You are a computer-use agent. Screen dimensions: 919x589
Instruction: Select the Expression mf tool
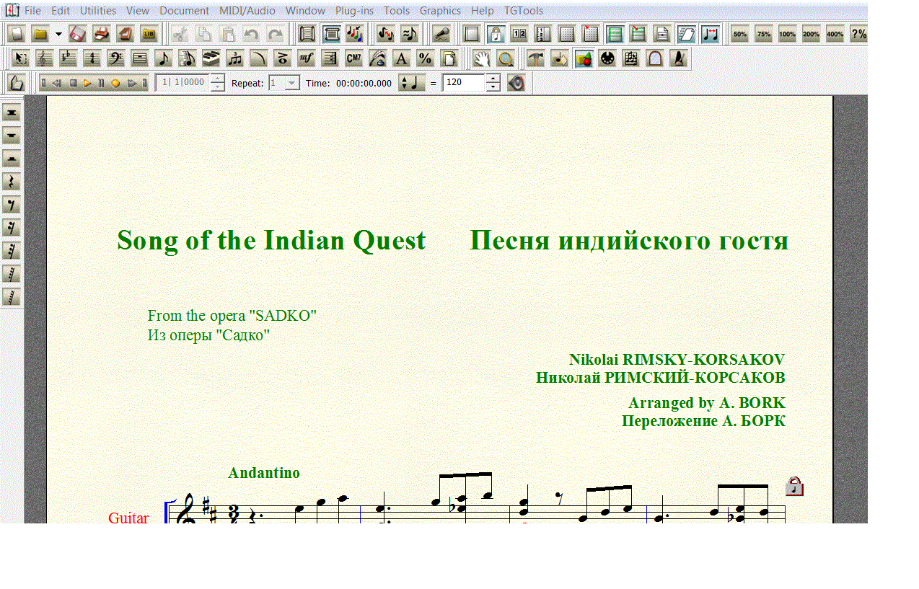click(307, 58)
